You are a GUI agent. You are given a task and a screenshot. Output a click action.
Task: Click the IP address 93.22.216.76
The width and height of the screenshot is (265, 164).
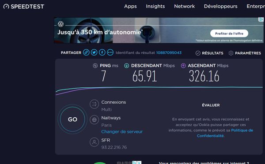click(114, 147)
